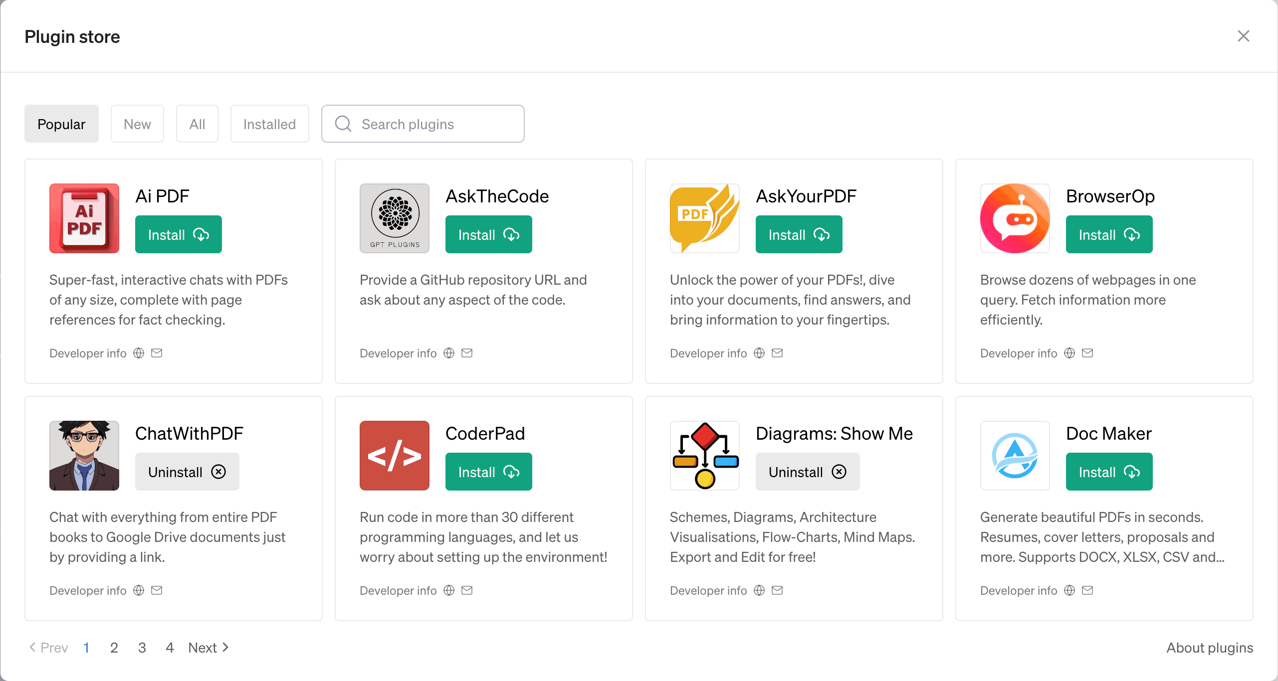
Task: Jump to page 3 of plugins
Action: [x=142, y=648]
